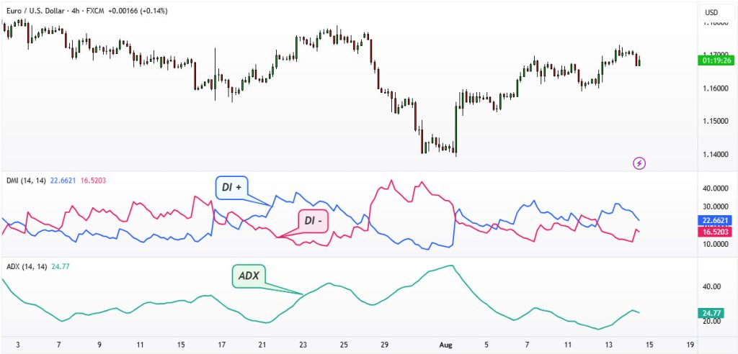Click the blue DMI value 22.6621 in legend
The width and height of the screenshot is (738, 354).
[x=63, y=181]
